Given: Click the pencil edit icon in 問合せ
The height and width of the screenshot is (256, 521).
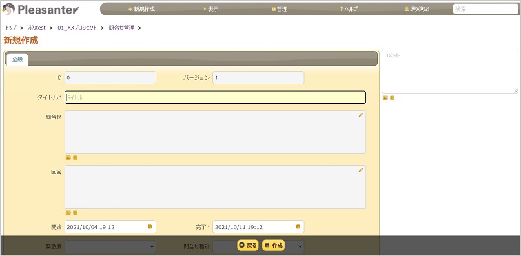Looking at the screenshot, I should click(x=360, y=115).
